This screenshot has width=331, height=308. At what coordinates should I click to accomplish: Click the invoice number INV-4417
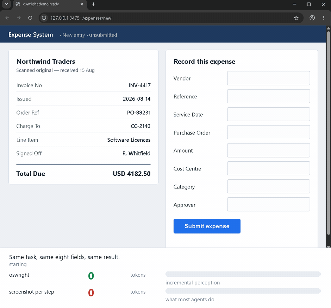pyautogui.click(x=139, y=85)
